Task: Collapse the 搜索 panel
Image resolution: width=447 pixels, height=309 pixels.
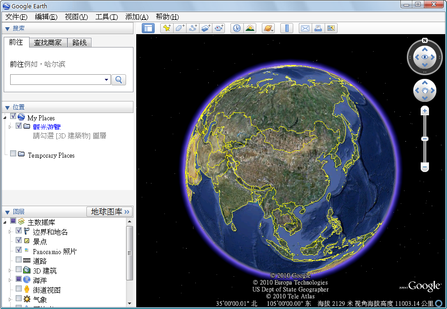Action: point(7,27)
